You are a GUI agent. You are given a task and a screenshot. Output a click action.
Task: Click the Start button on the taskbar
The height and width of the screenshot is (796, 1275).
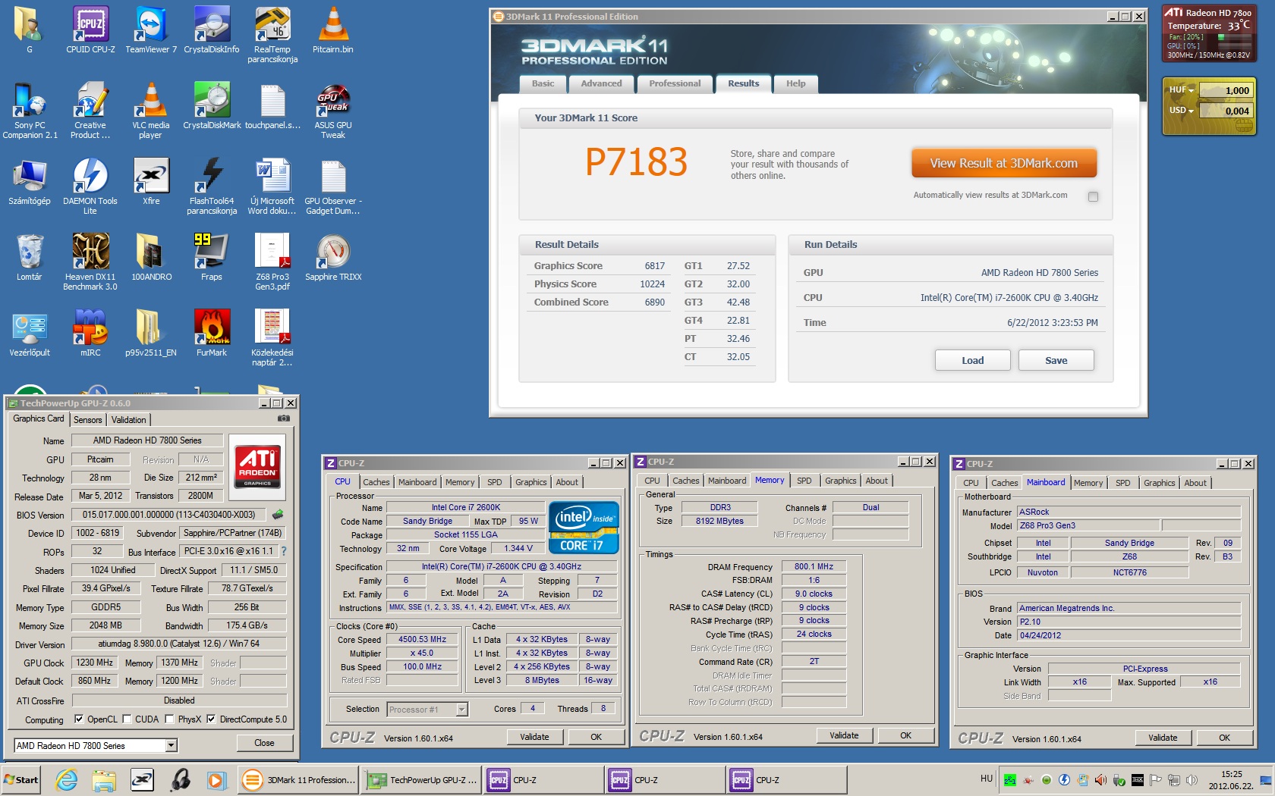pos(21,779)
